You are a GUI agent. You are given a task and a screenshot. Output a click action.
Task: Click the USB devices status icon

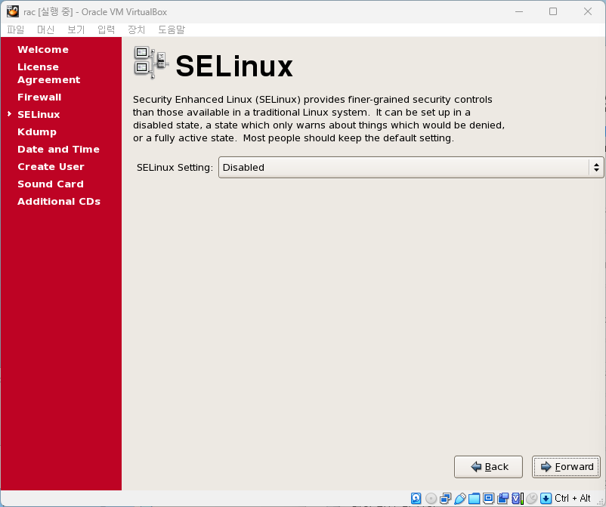(460, 499)
